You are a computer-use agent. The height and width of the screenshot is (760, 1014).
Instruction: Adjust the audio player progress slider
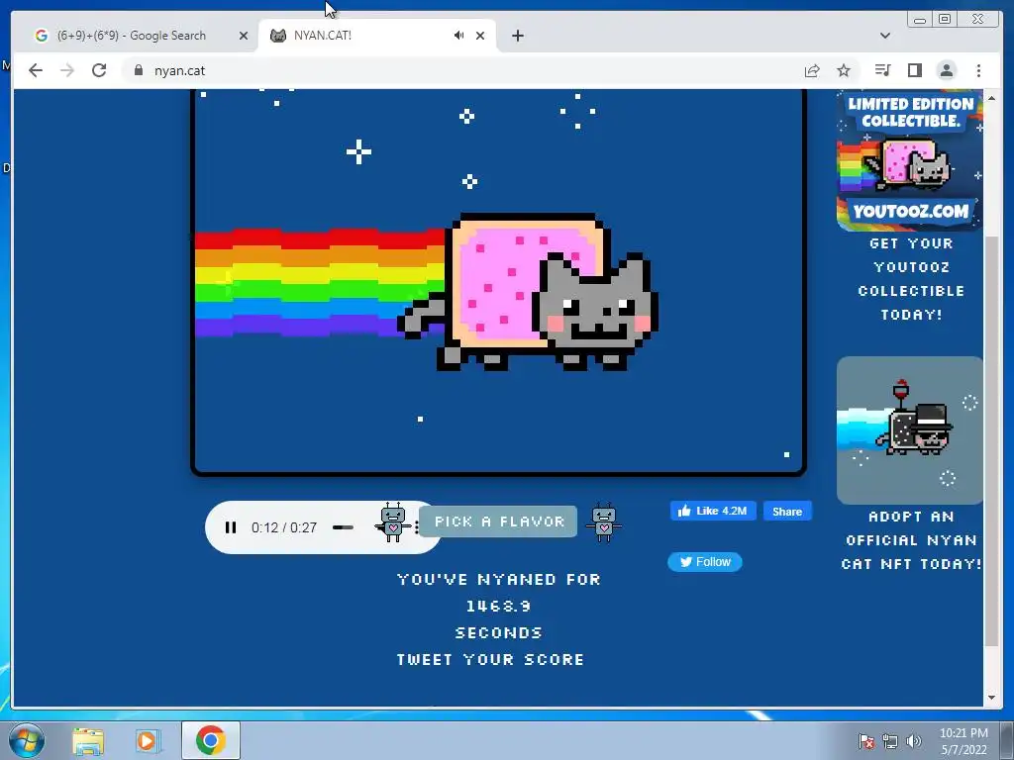coord(343,527)
